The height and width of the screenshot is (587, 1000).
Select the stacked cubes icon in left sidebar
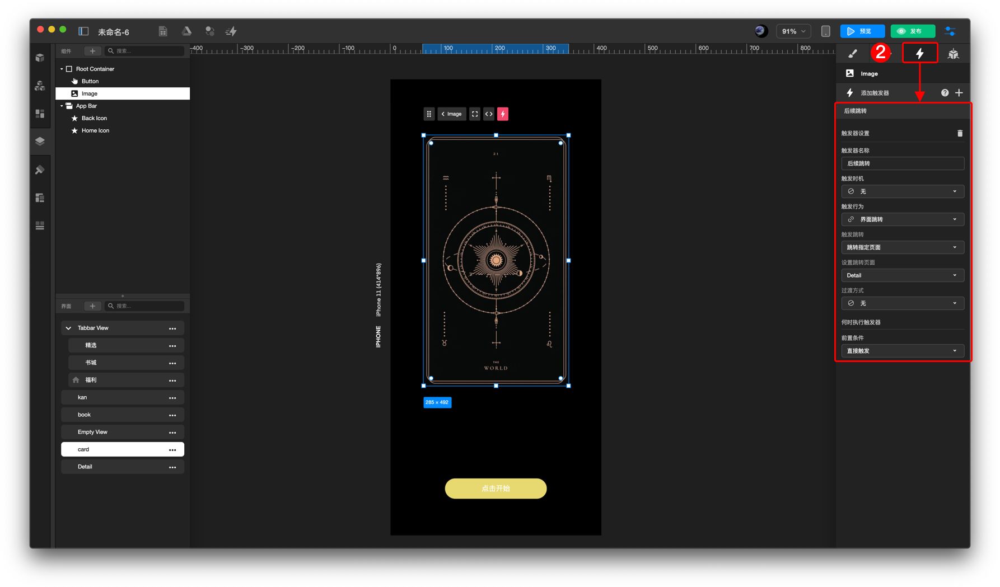pos(40,86)
